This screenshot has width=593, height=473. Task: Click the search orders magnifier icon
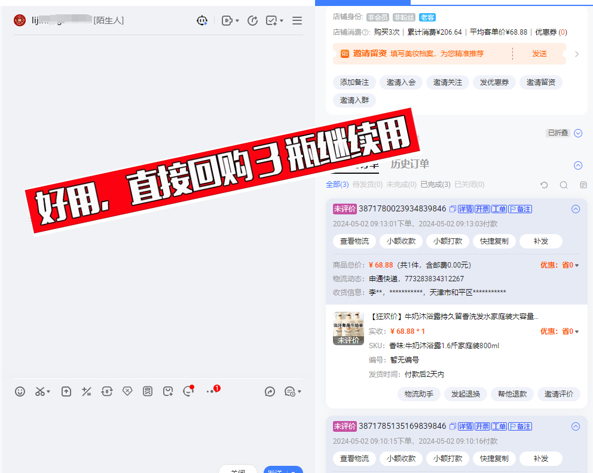564,185
